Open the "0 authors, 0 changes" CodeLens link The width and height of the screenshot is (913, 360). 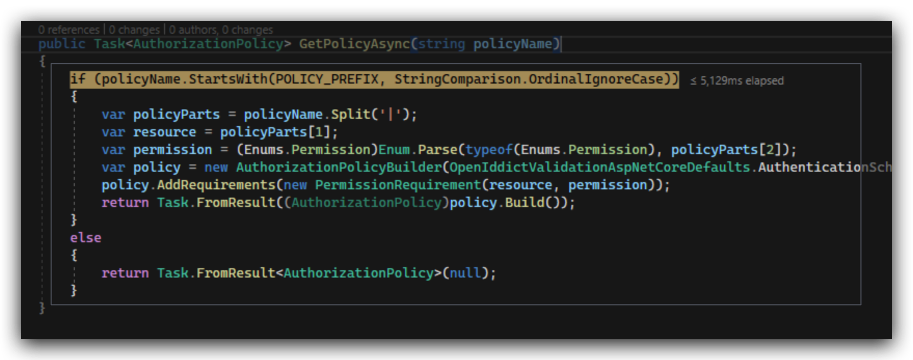(x=221, y=30)
